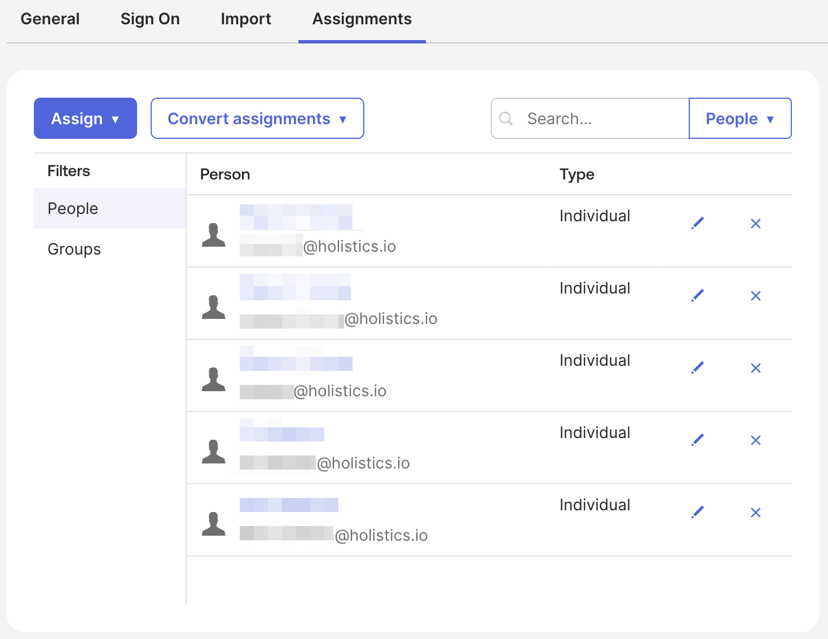Remove the first individual assignment with the X
The image size is (828, 639).
point(756,224)
